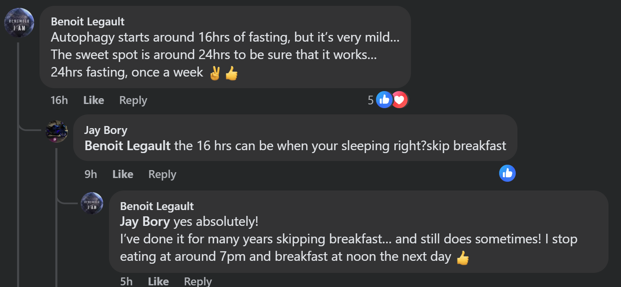Like Benoit Legault's 16h comment
The height and width of the screenshot is (287, 621).
(94, 100)
